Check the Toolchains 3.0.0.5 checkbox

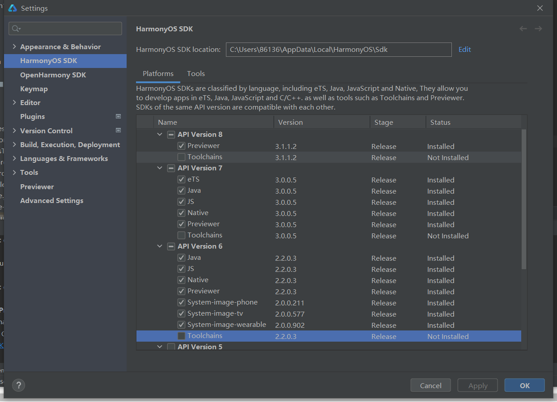click(181, 235)
